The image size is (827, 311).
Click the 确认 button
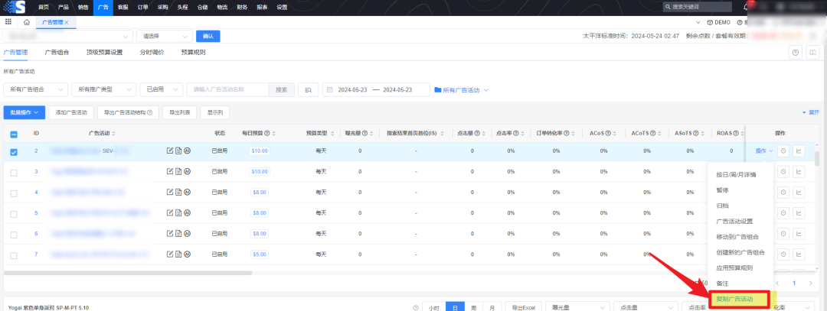(208, 37)
